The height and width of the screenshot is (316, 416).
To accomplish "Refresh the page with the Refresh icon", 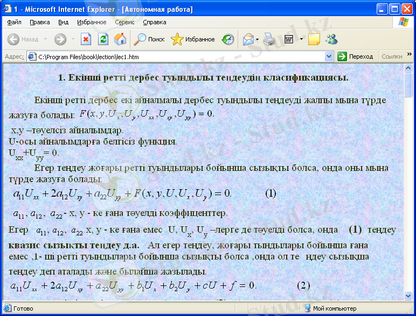I will pyautogui.click(x=103, y=39).
